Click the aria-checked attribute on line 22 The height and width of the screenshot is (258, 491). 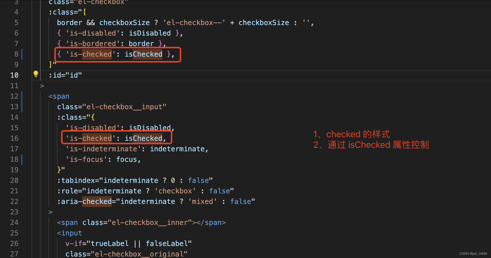[85, 201]
